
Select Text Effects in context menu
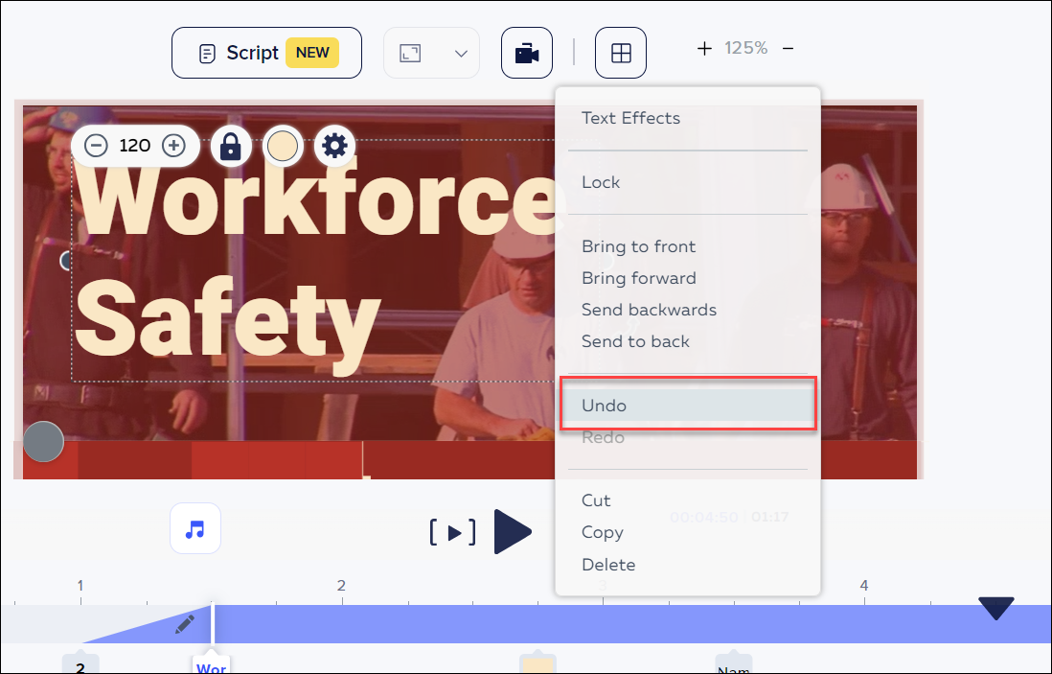(x=630, y=118)
